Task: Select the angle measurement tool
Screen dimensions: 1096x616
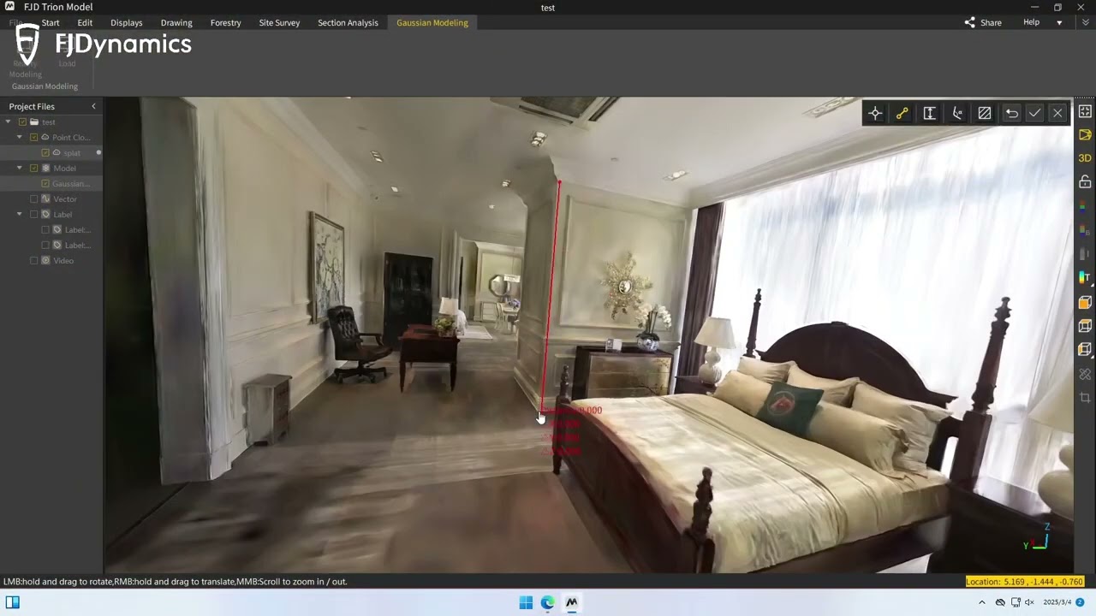Action: pos(957,113)
